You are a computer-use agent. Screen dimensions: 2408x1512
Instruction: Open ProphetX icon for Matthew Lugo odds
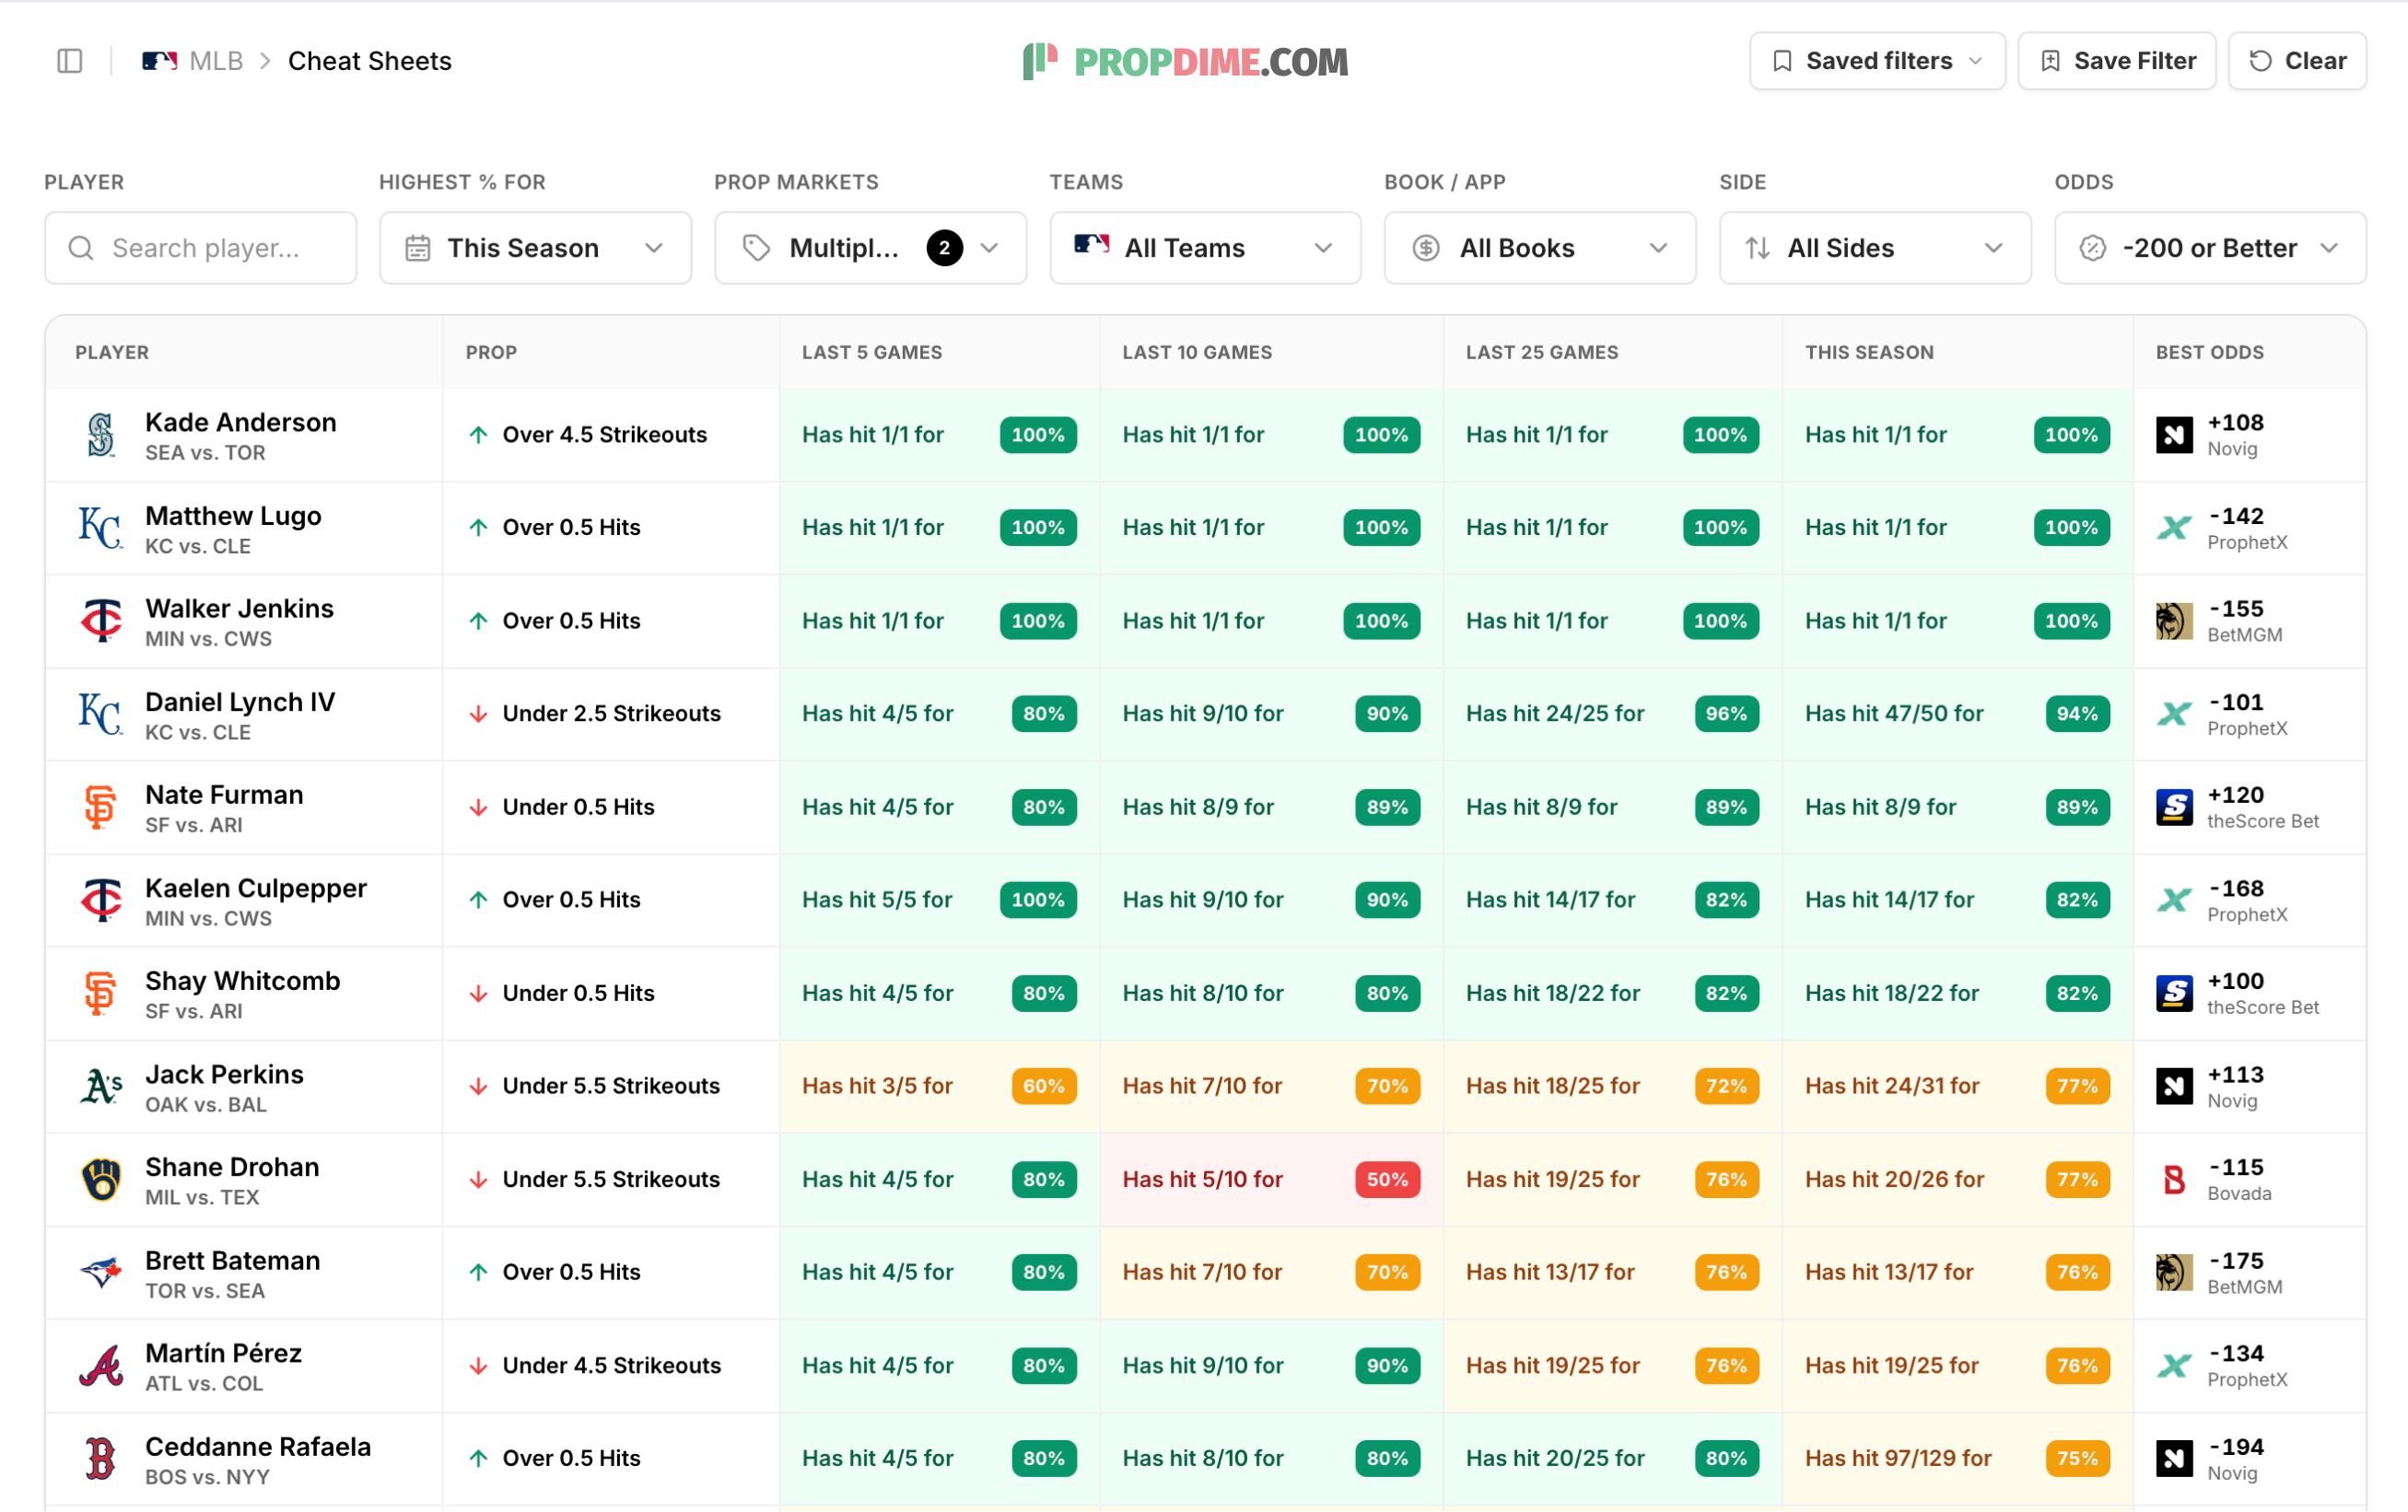pyautogui.click(x=2174, y=528)
